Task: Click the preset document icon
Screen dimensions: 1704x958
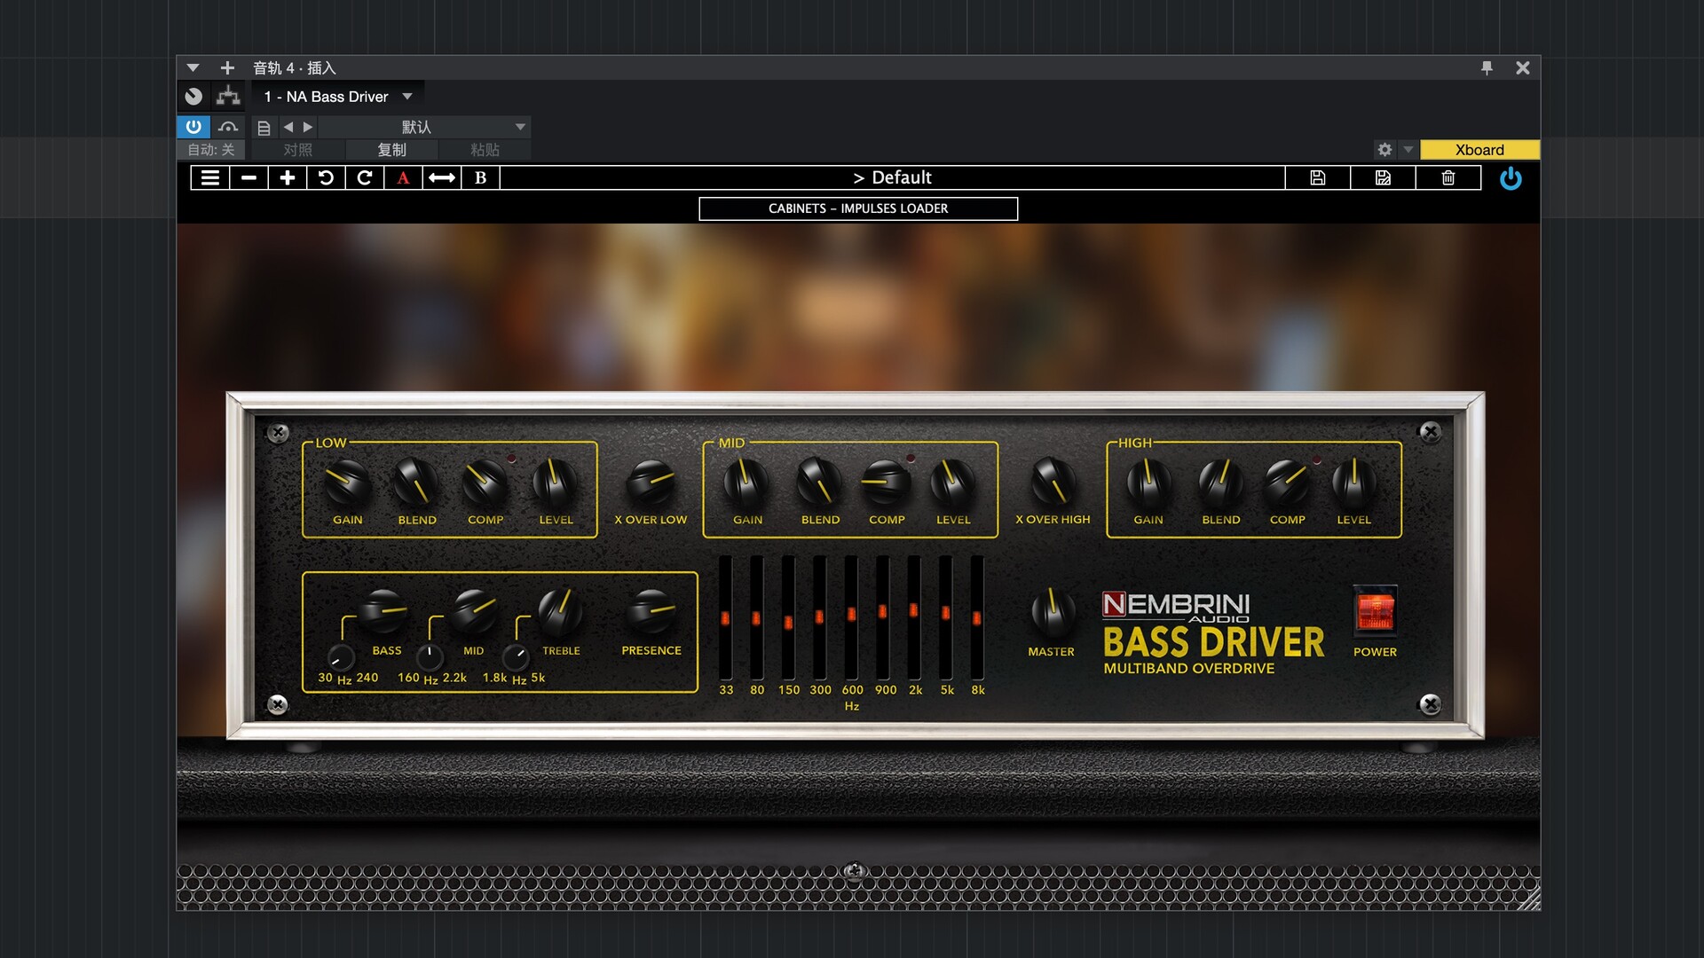Action: point(264,128)
